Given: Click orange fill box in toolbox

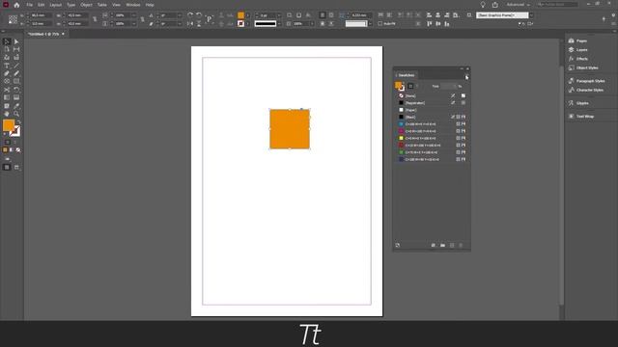Looking at the screenshot, I should 8,125.
